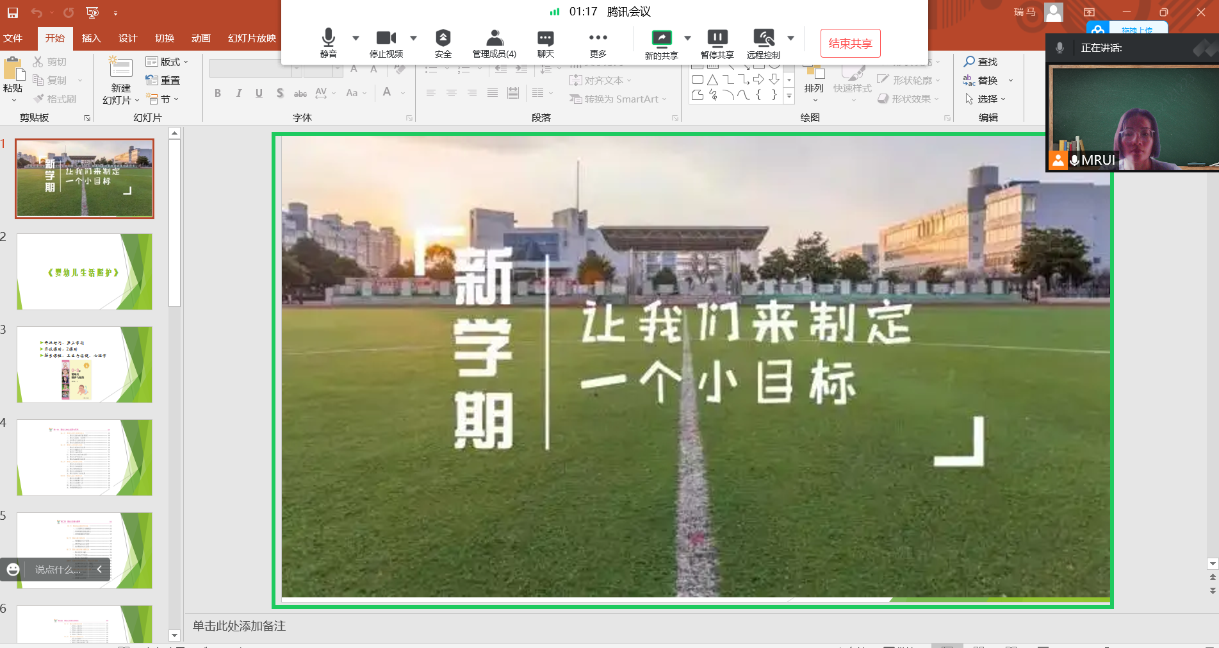
Task: Click the 替换 replace button
Action: [x=981, y=80]
